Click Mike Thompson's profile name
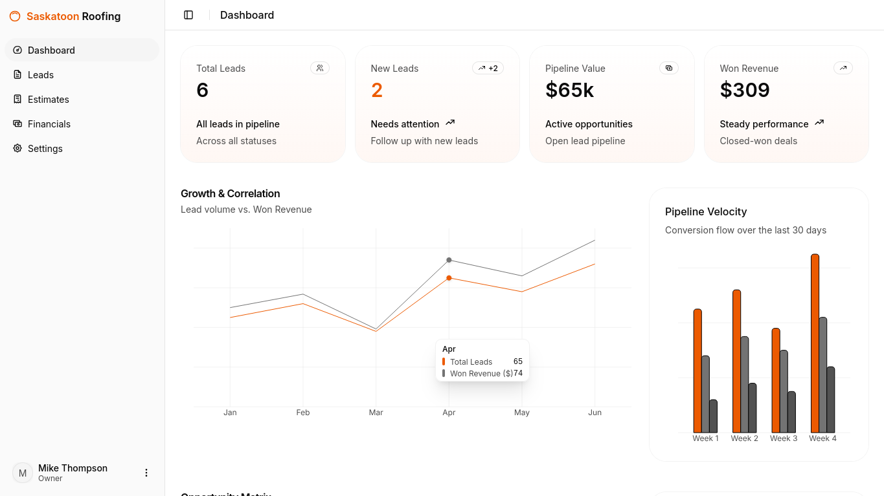 73,468
